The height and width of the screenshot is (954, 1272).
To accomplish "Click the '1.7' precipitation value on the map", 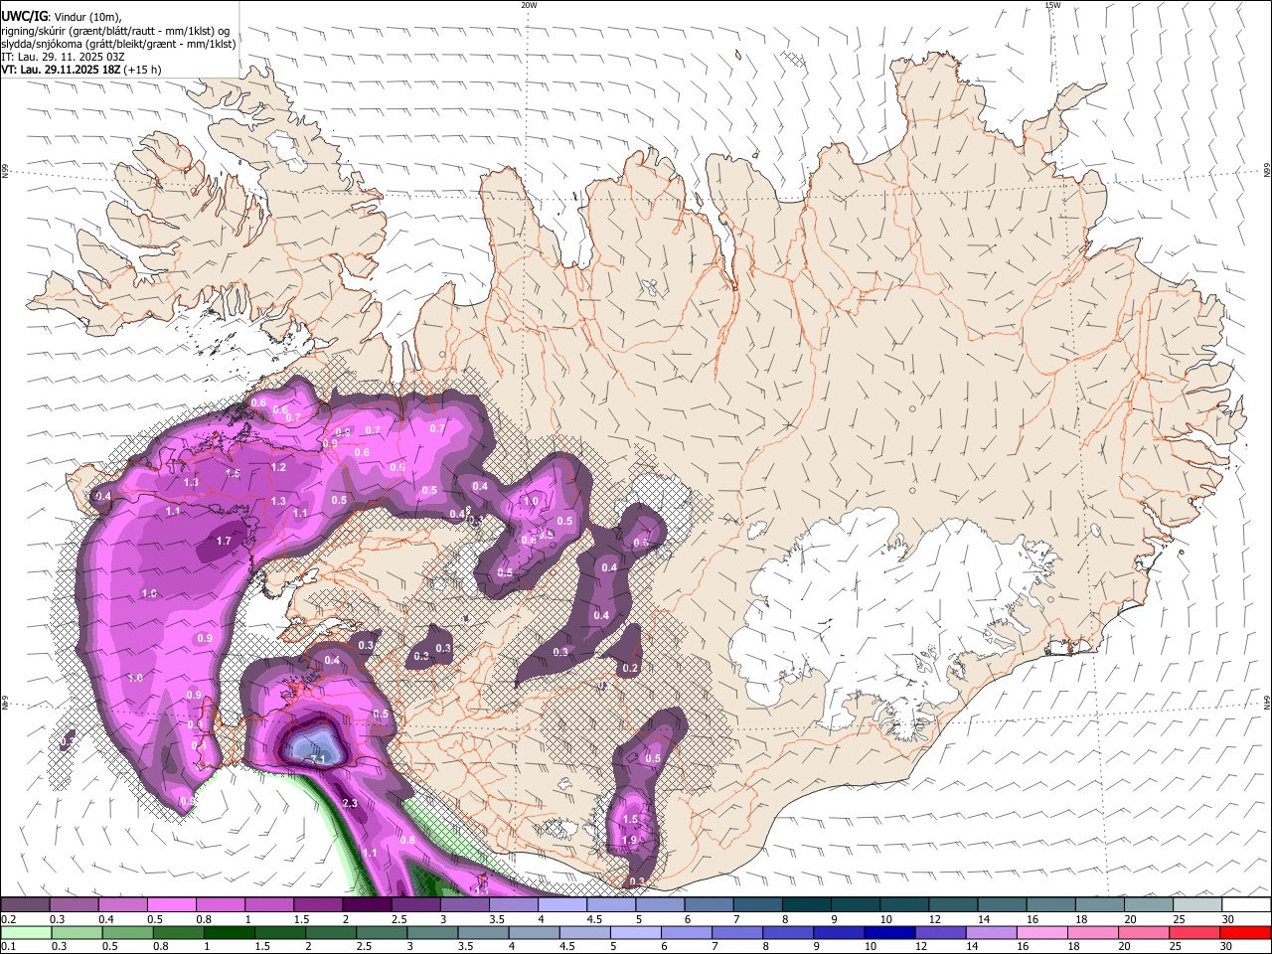I will (224, 542).
